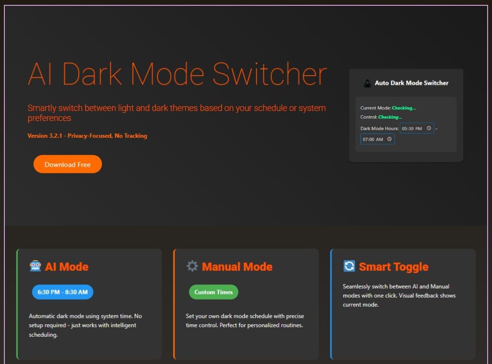This screenshot has height=364, width=492.
Task: Click the refresh arrows icon beside Smart Toggle
Action: [x=349, y=267]
